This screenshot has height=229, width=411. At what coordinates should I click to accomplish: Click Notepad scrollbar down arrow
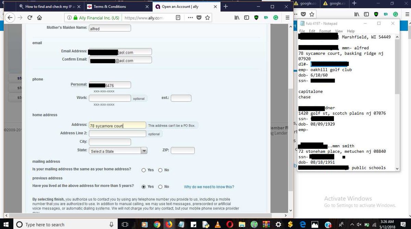[x=397, y=169]
